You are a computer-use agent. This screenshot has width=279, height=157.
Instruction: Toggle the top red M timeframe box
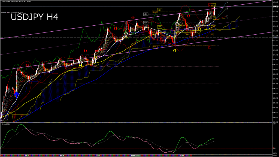tap(209, 5)
